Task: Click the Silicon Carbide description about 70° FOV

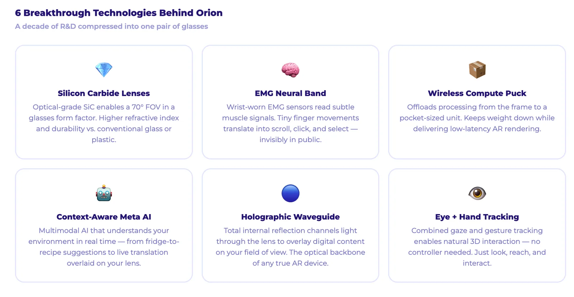Action: pos(104,123)
